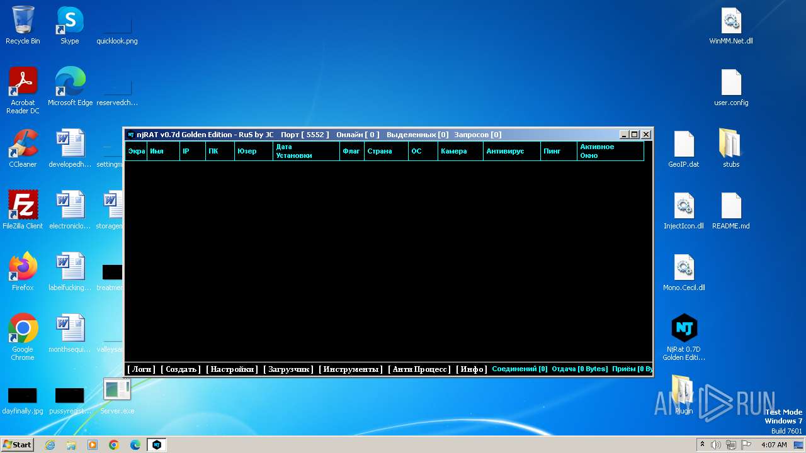Open the Acrobat Reader DC shortcut
Viewport: 806px width, 453px height.
pyautogui.click(x=23, y=91)
